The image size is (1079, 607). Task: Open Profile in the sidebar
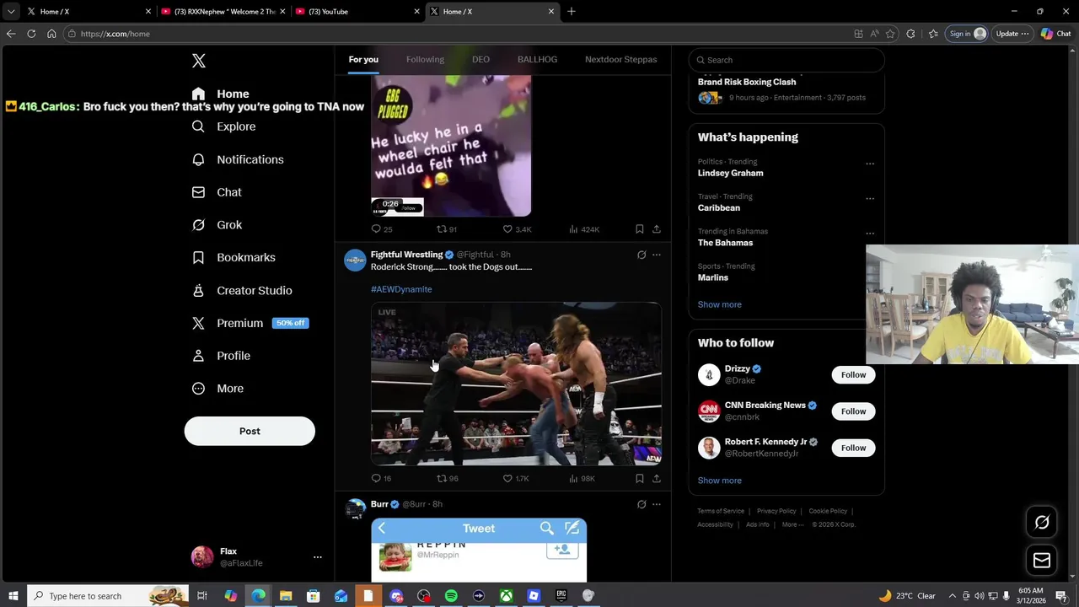[221, 356]
